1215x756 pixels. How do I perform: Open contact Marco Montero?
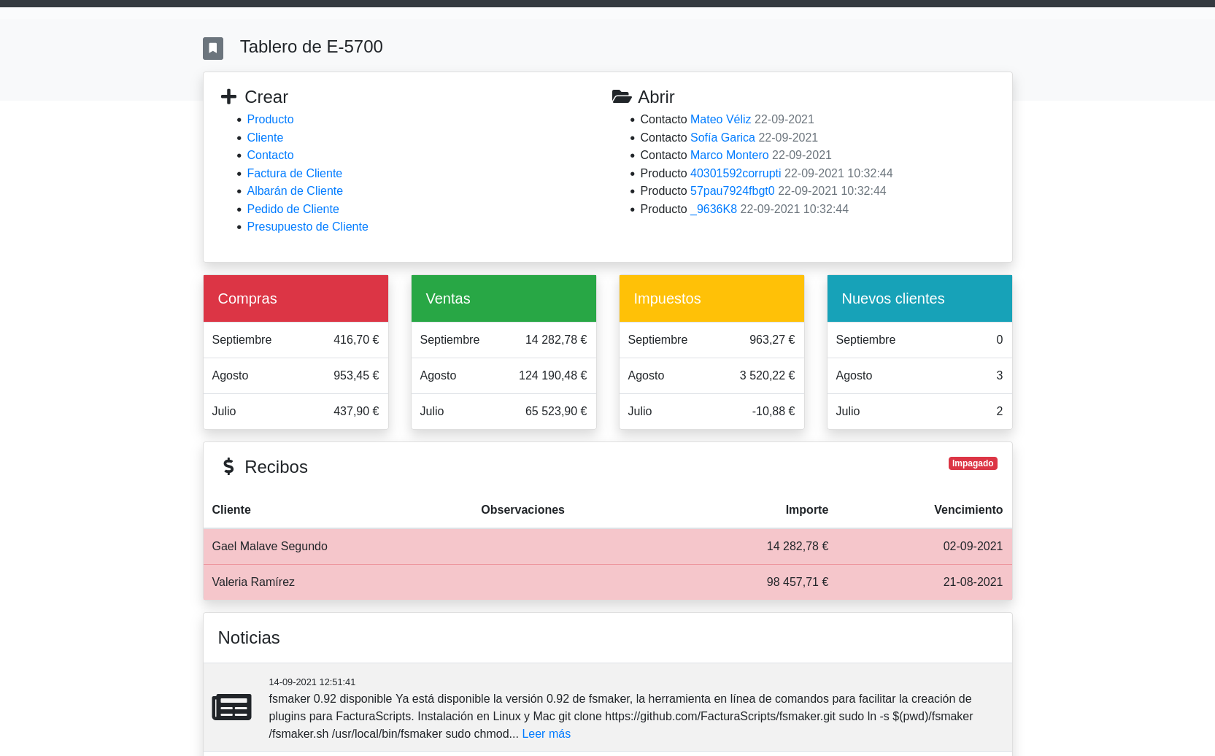729,155
